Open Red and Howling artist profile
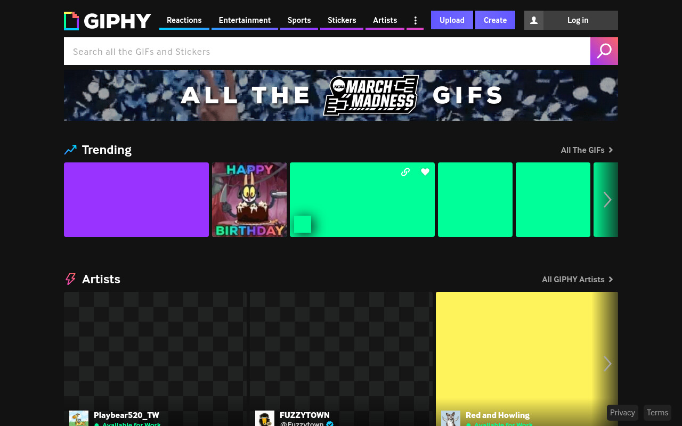This screenshot has width=682, height=426. tap(498, 415)
